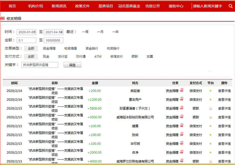Click the news keyword search box

(x=208, y=6)
